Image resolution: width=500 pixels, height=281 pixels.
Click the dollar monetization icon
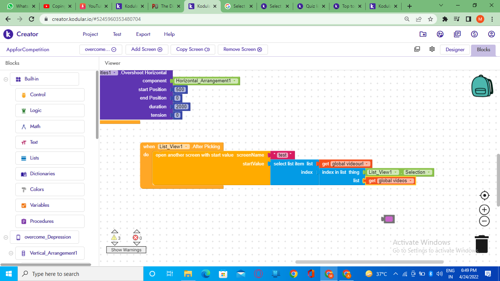474,34
